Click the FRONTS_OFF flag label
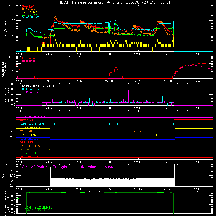The width and height of the screenshot is (216, 216). click(29, 153)
